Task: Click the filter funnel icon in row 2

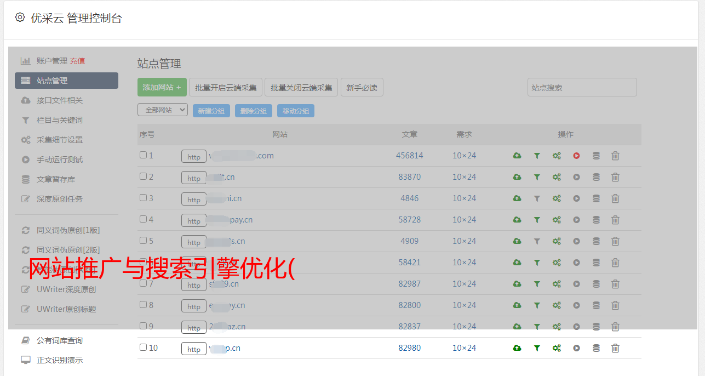Action: point(537,177)
